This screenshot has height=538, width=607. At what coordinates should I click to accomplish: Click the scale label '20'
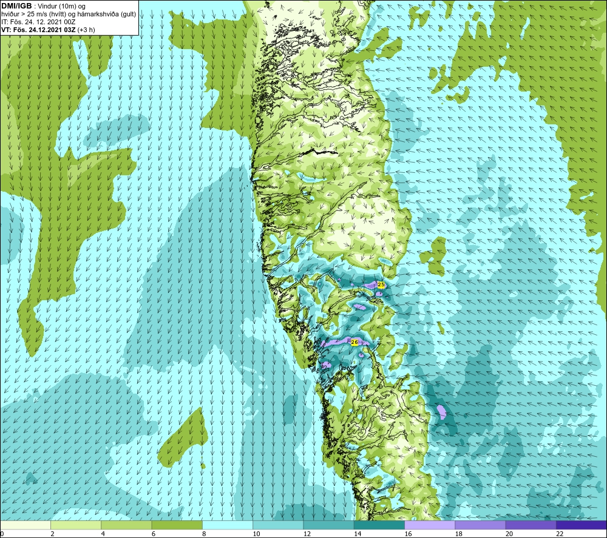pos(509,534)
